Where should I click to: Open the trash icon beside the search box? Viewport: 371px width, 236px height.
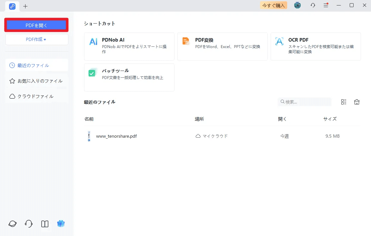(x=356, y=102)
